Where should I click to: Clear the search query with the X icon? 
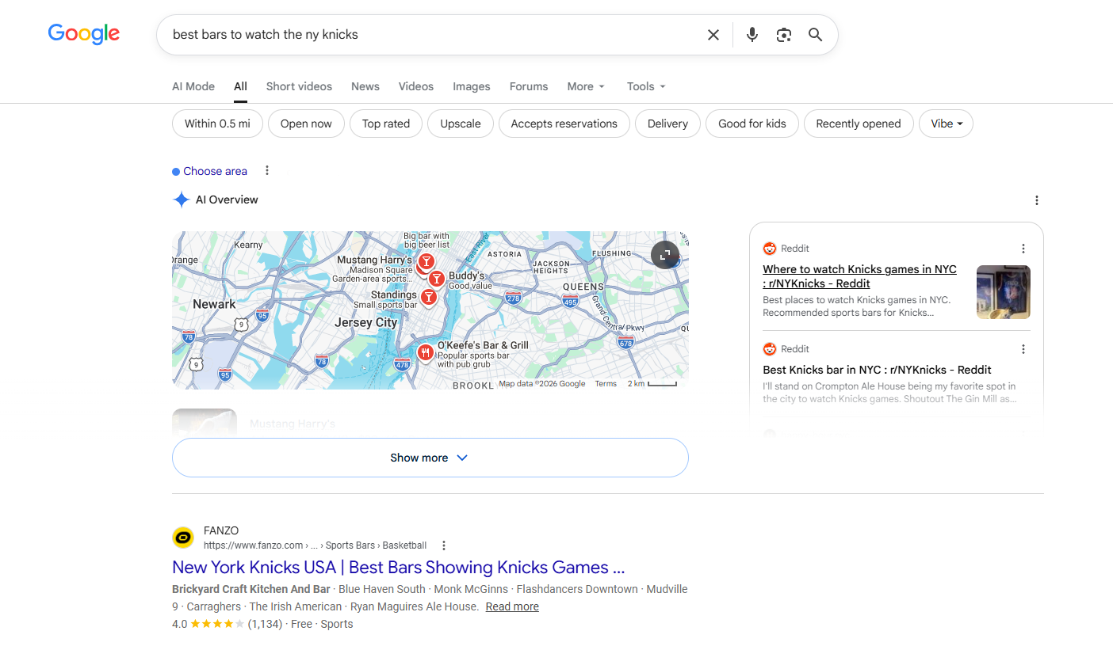point(713,35)
